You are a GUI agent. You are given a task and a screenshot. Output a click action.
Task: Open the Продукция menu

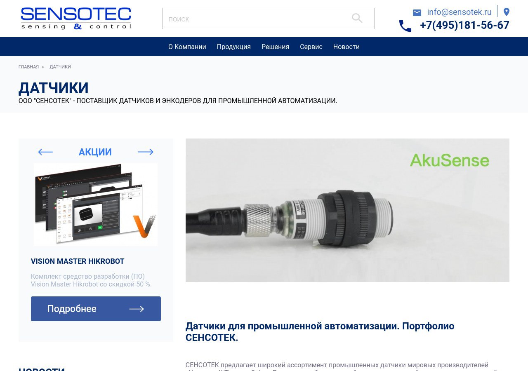coord(234,47)
